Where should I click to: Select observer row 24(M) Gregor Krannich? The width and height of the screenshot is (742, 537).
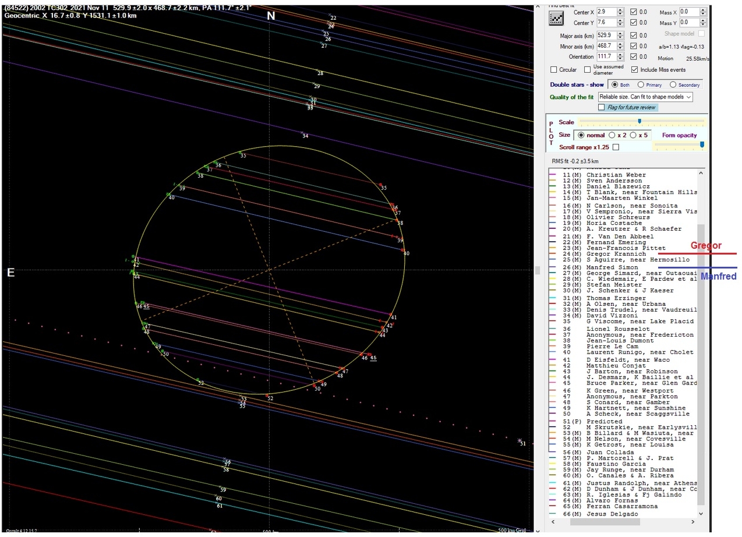(x=623, y=254)
